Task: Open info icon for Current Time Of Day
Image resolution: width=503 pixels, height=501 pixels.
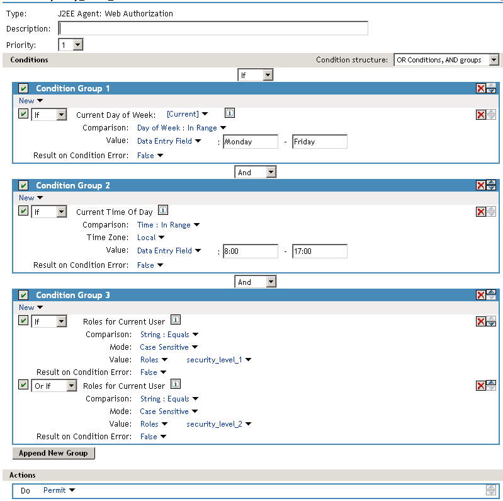Action: coord(163,210)
